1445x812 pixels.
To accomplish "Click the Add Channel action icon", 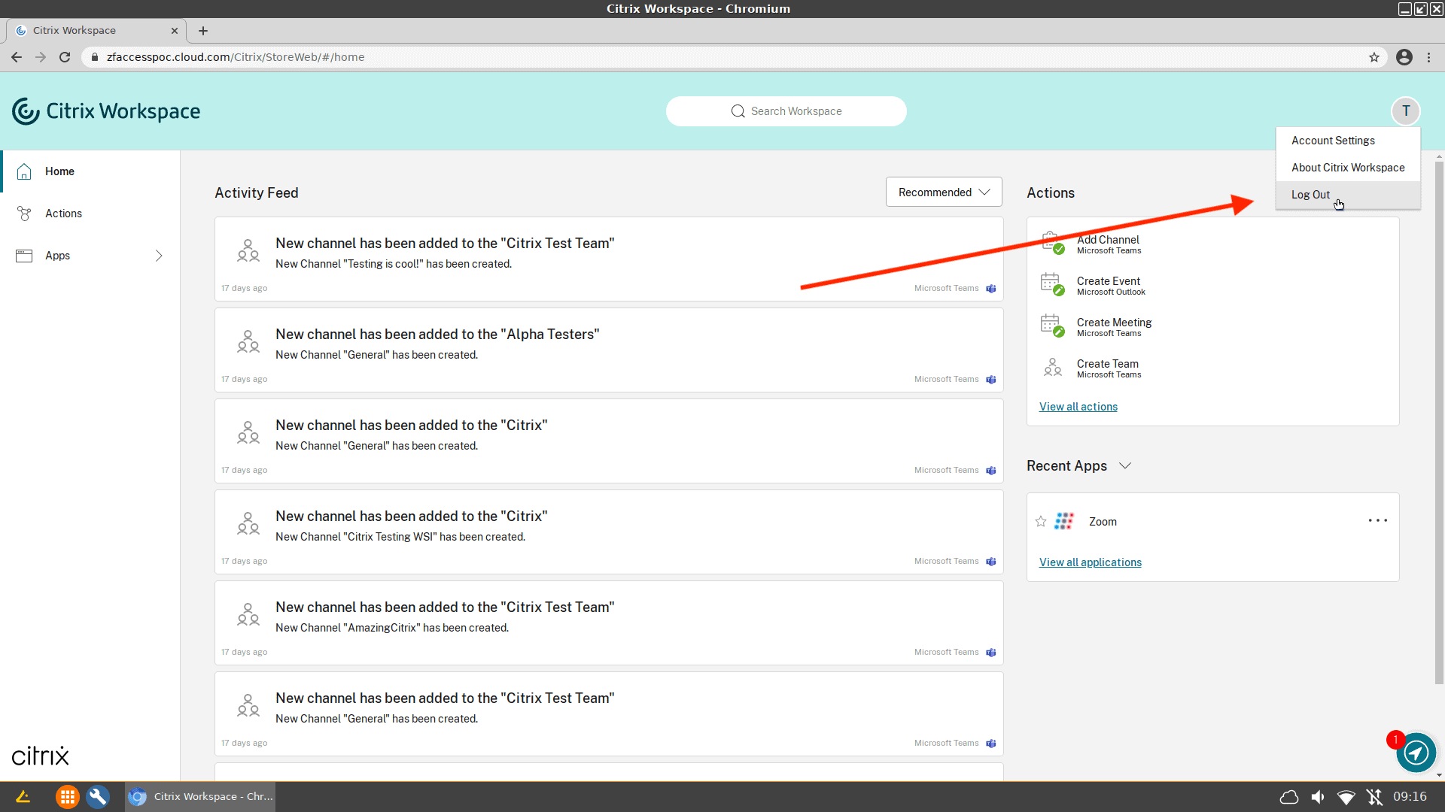I will coord(1052,243).
